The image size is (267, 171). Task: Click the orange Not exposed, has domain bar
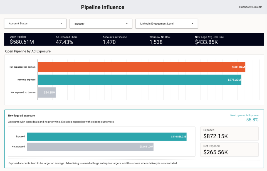pyautogui.click(x=142, y=67)
